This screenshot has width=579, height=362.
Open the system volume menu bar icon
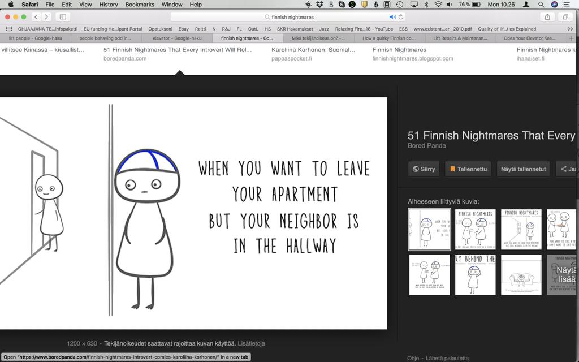pos(449,5)
